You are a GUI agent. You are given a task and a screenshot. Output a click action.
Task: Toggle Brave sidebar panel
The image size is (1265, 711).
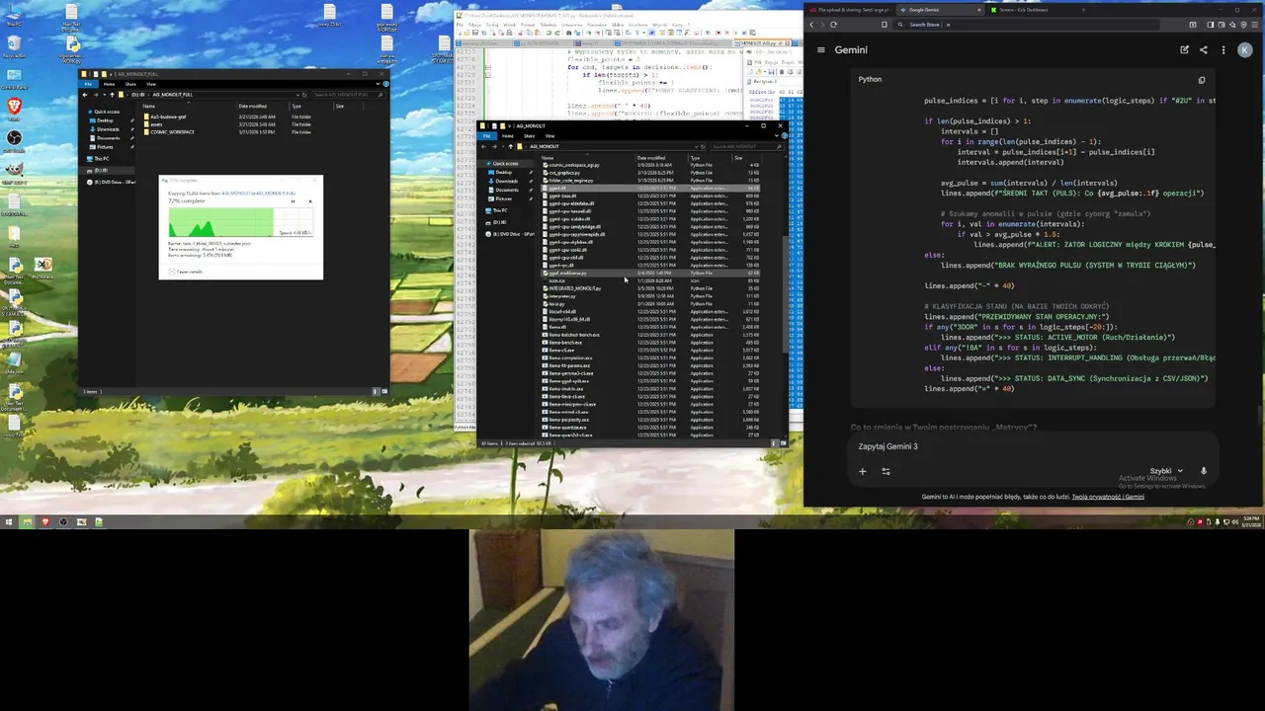(1210, 25)
